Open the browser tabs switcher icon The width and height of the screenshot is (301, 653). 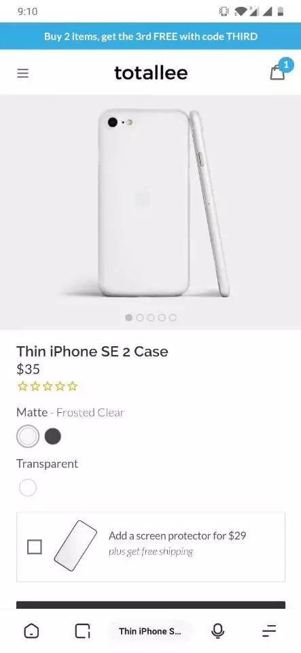coord(82,631)
